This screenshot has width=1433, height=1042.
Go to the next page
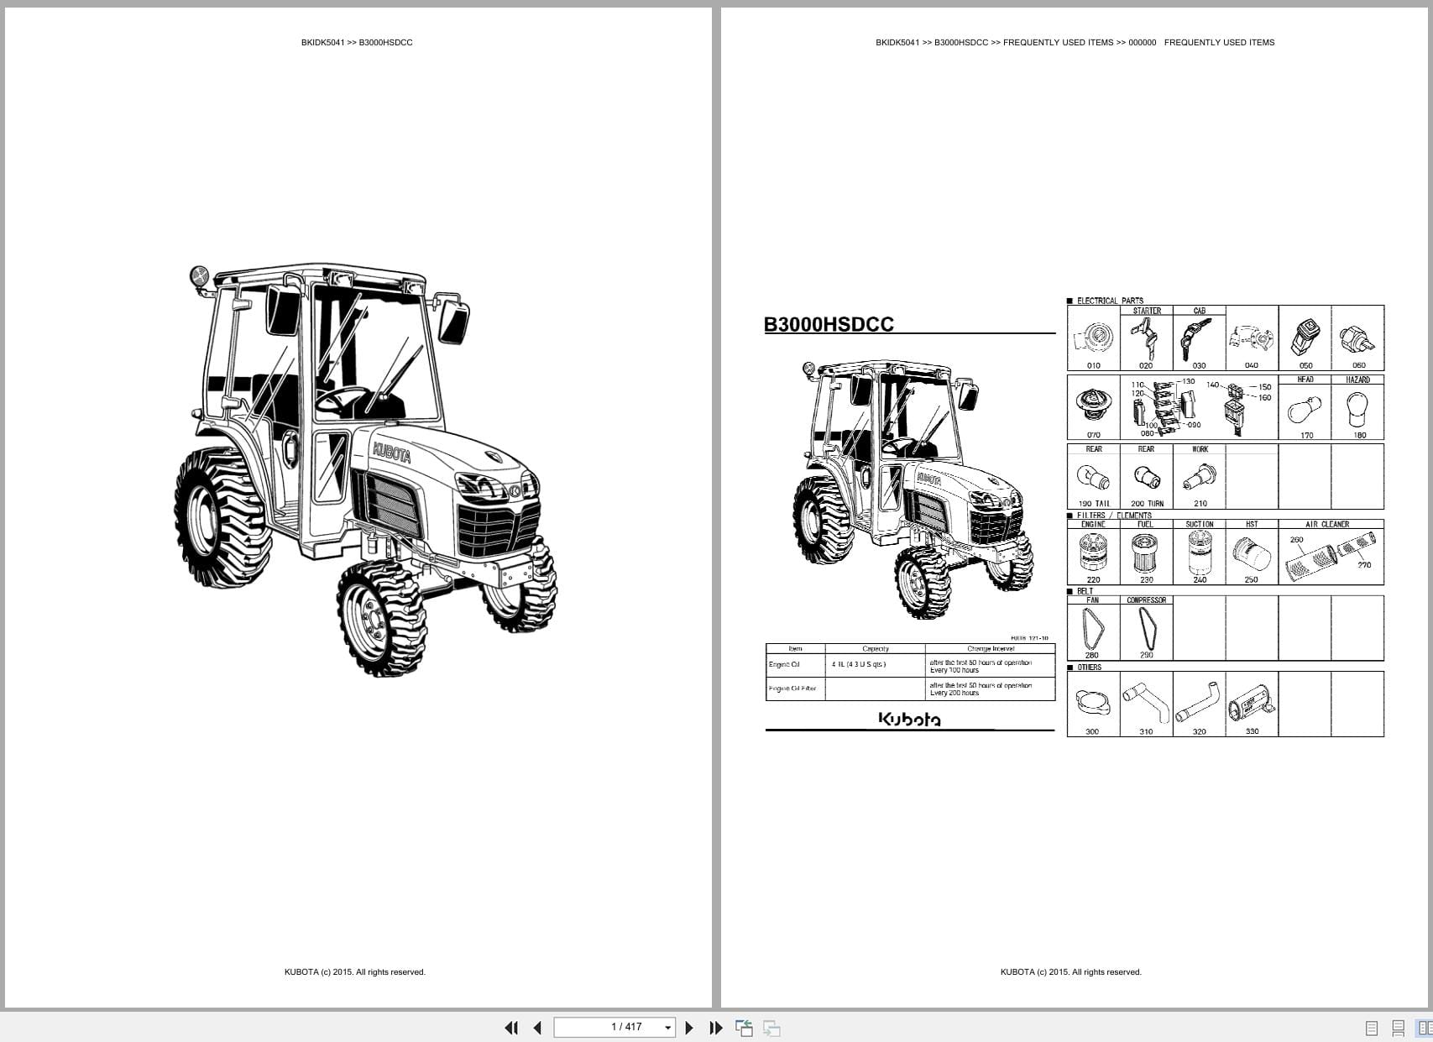(689, 1028)
